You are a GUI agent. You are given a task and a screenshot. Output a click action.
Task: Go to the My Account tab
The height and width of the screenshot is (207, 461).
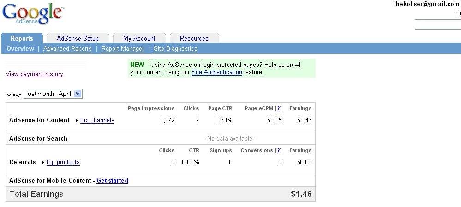pyautogui.click(x=139, y=38)
